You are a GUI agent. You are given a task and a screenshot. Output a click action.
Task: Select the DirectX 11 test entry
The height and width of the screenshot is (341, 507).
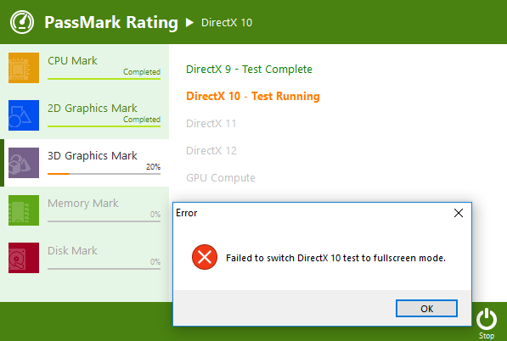click(x=211, y=123)
